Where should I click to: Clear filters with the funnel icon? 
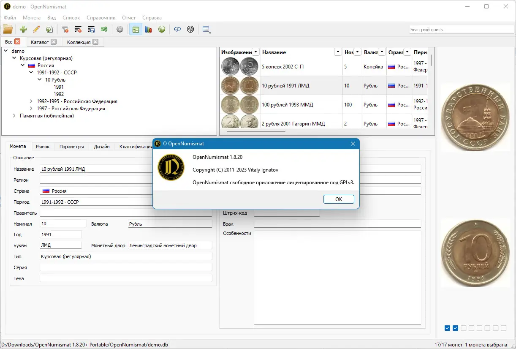tap(65, 30)
